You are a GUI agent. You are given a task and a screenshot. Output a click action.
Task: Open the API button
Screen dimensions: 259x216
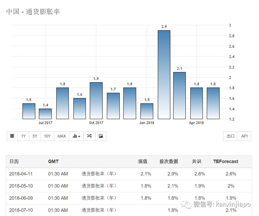[x=245, y=136]
